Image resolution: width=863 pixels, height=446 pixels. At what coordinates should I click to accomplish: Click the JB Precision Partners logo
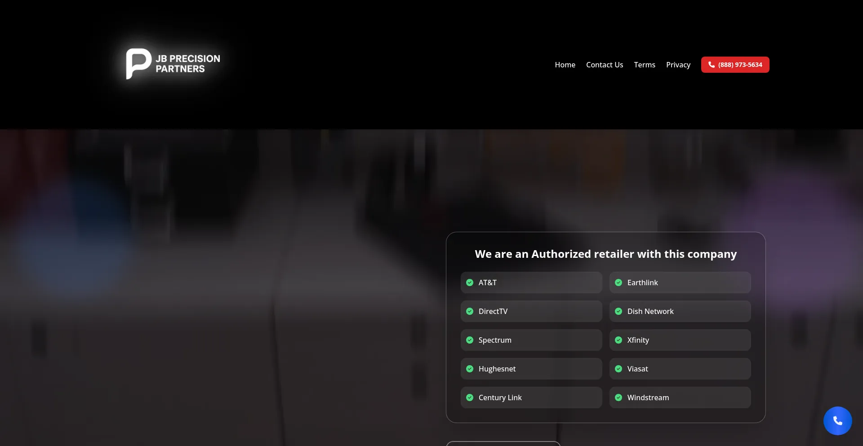coord(173,64)
